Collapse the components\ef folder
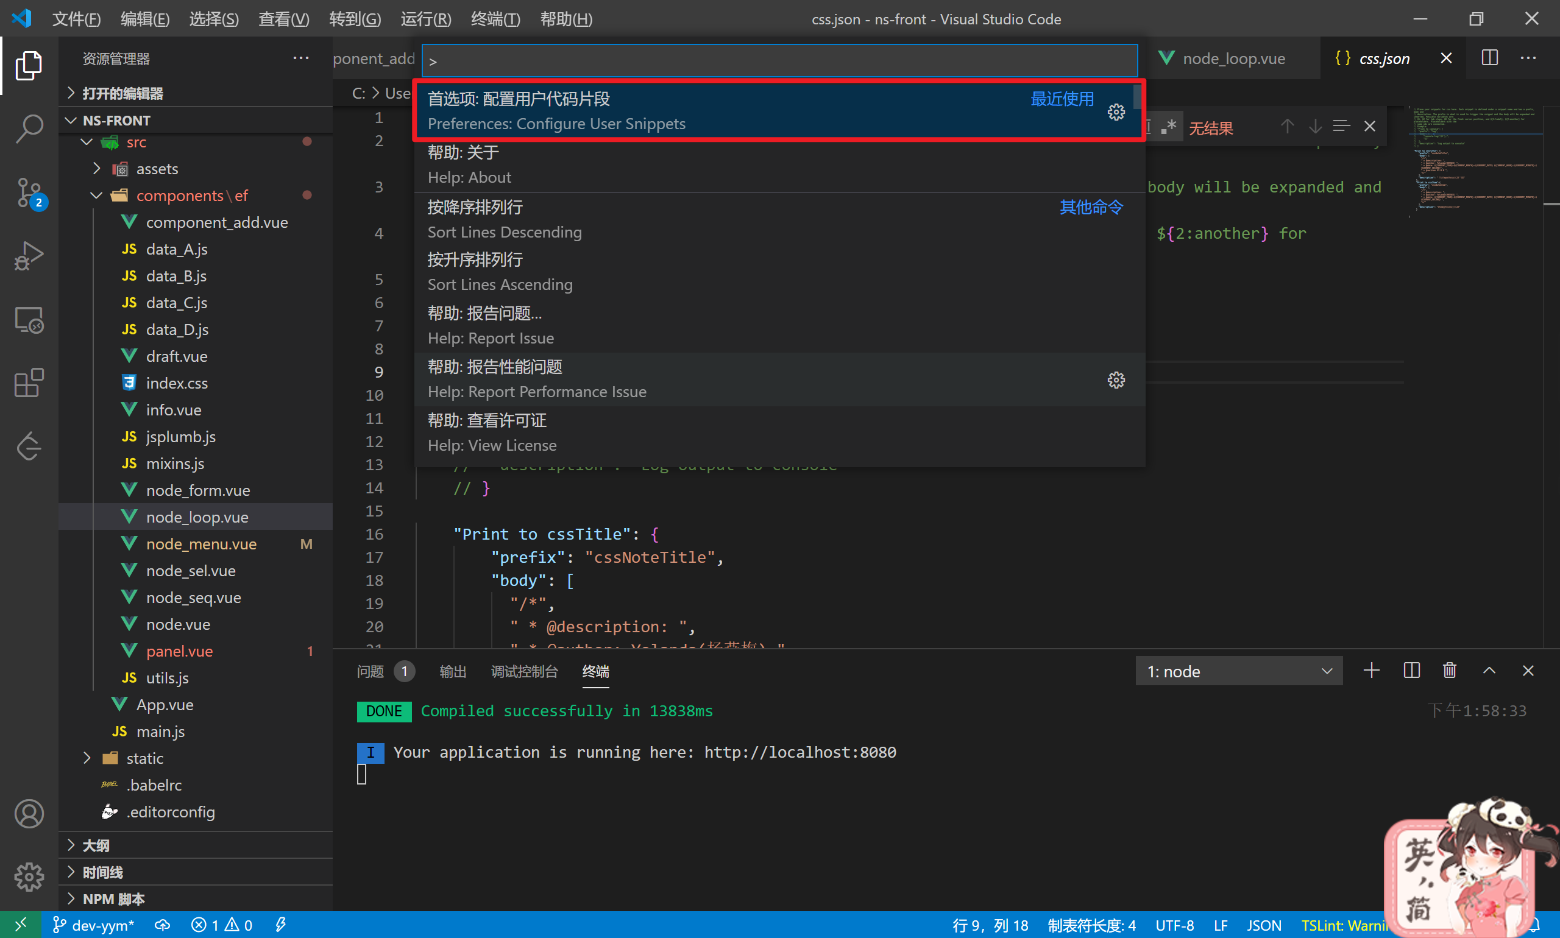 coord(97,196)
